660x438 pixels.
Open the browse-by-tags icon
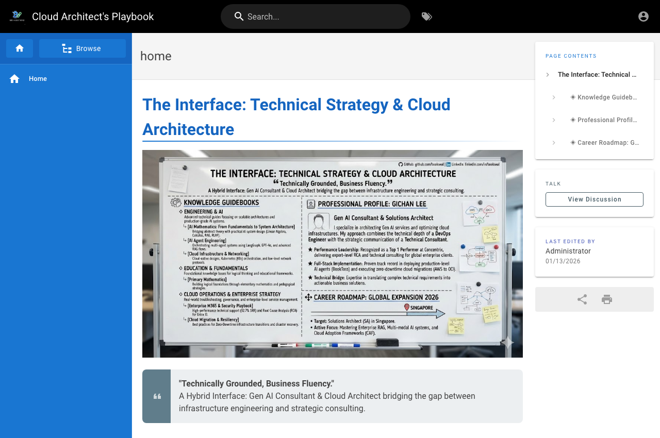click(427, 16)
